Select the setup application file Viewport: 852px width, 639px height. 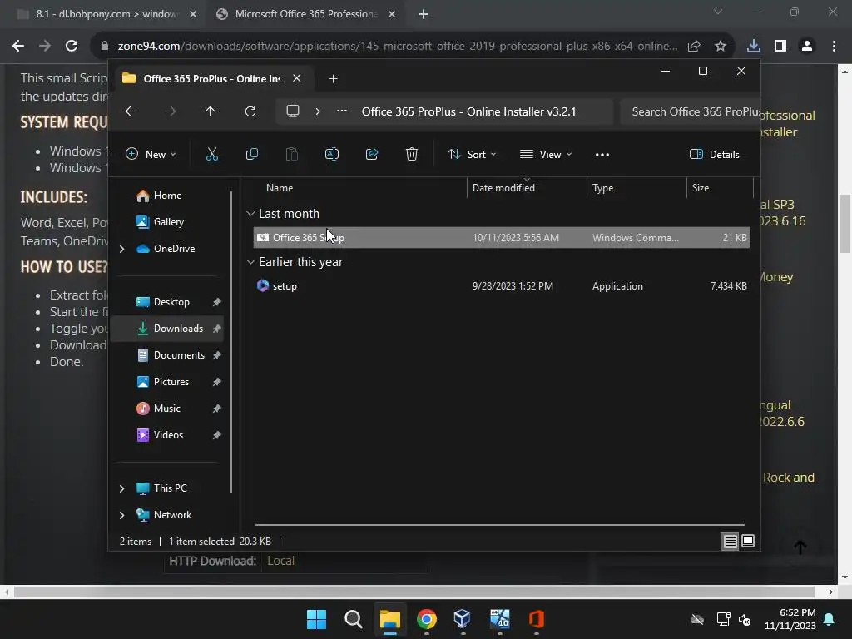click(501, 286)
